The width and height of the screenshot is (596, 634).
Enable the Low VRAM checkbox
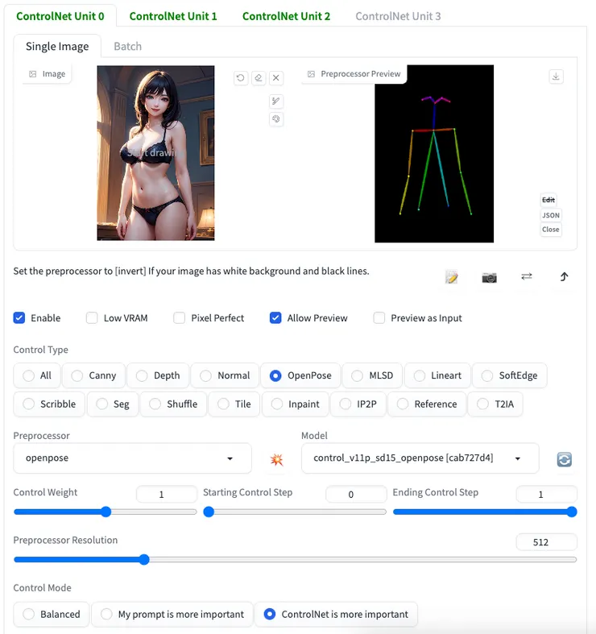click(92, 318)
